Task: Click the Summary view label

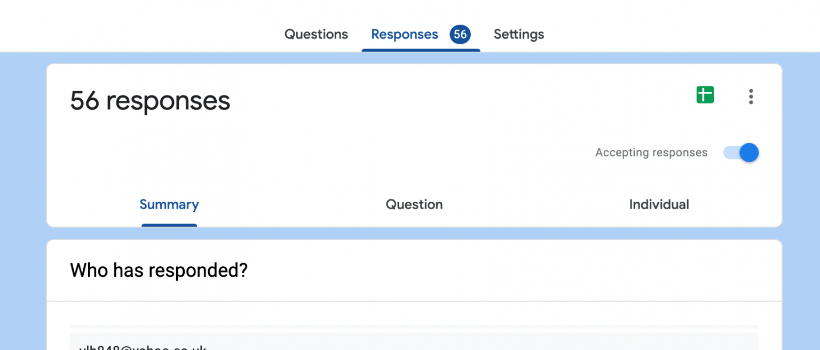Action: coord(169,204)
